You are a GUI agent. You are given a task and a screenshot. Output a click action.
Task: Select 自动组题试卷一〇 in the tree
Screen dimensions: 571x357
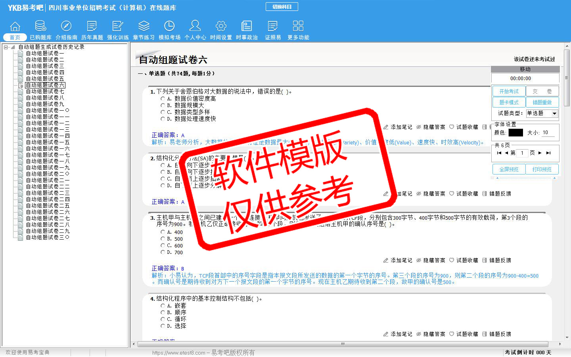coord(48,110)
